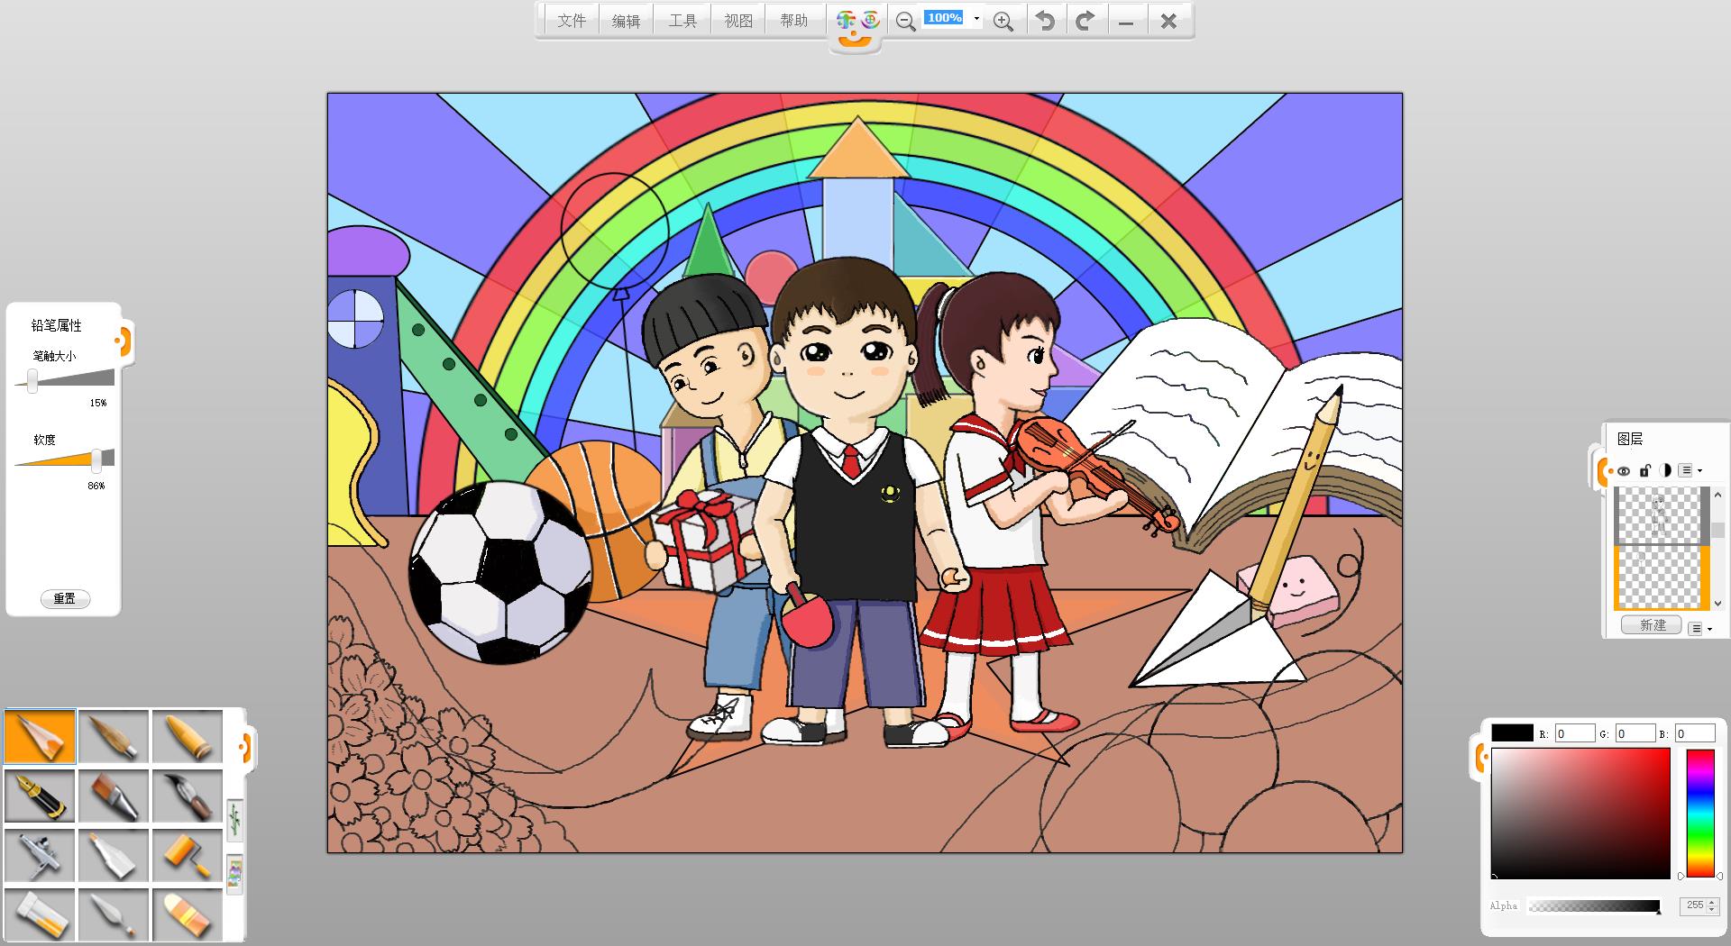1731x946 pixels.
Task: Select the airbrush spray gun tool
Action: tap(40, 855)
